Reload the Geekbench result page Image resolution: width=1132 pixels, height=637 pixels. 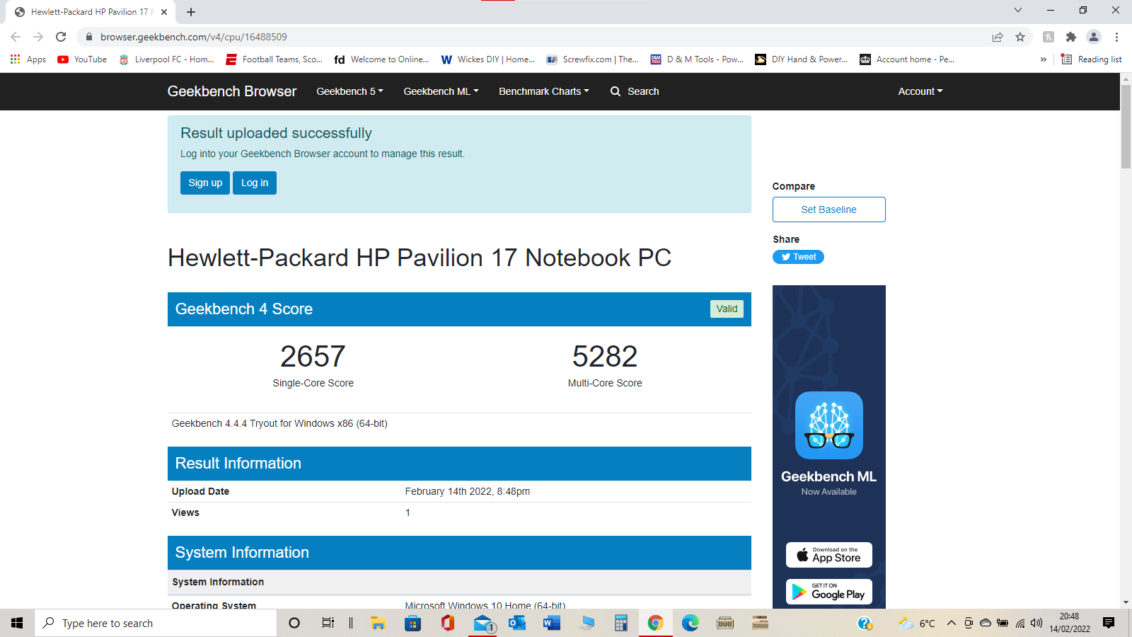[61, 37]
